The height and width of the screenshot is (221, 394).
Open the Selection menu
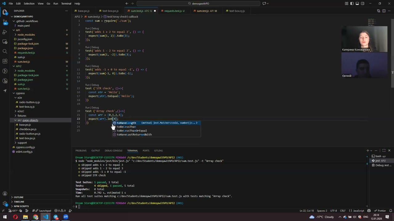pyautogui.click(x=29, y=3)
